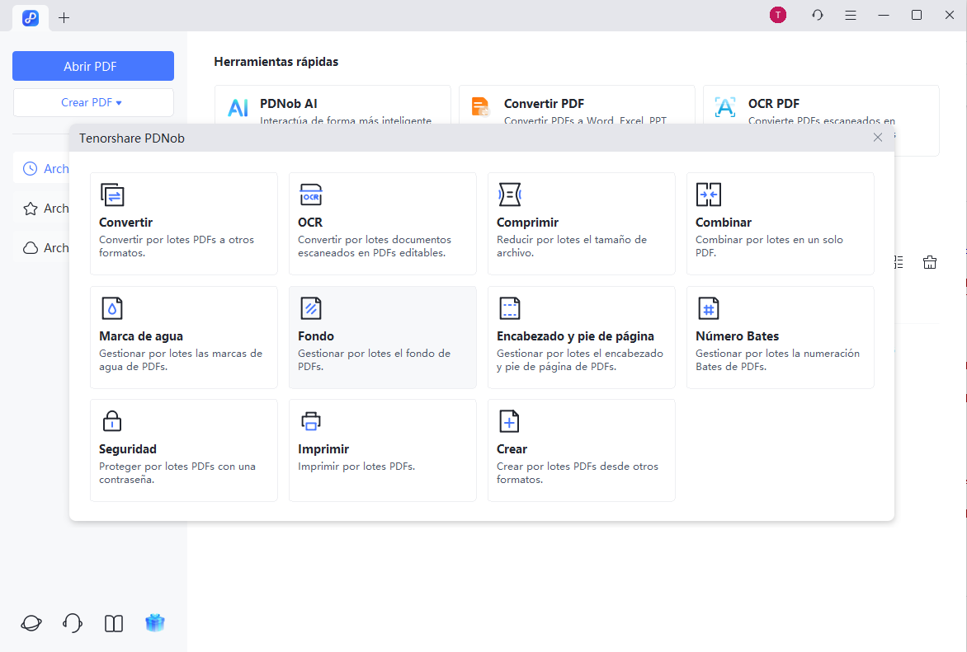Open the browser planet icon at bottom left
This screenshot has width=967, height=652.
click(x=31, y=622)
